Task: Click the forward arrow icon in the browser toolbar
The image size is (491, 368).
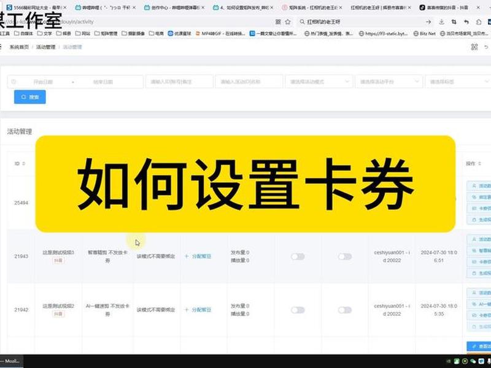Action: (x=428, y=22)
